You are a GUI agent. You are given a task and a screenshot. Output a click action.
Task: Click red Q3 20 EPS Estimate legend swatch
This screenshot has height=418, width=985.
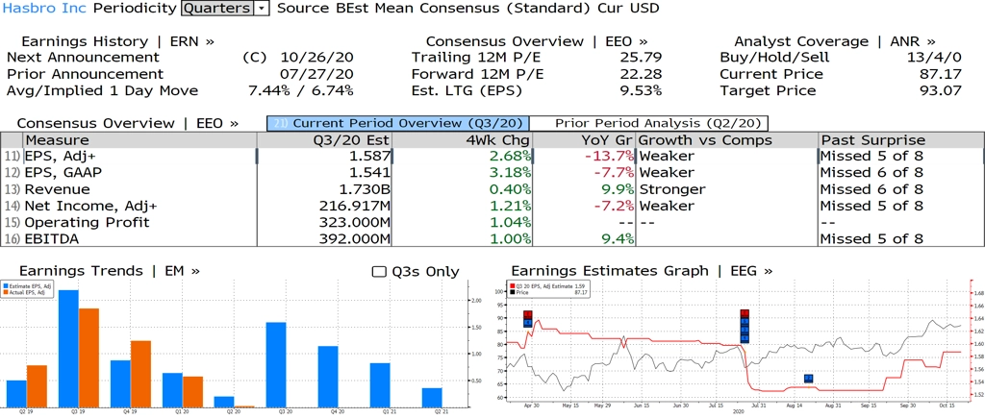pos(513,286)
